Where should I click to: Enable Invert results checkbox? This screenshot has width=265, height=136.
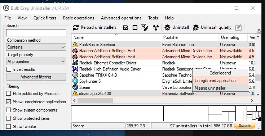click(9, 69)
